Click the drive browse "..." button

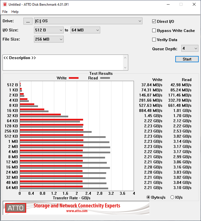click(x=28, y=21)
